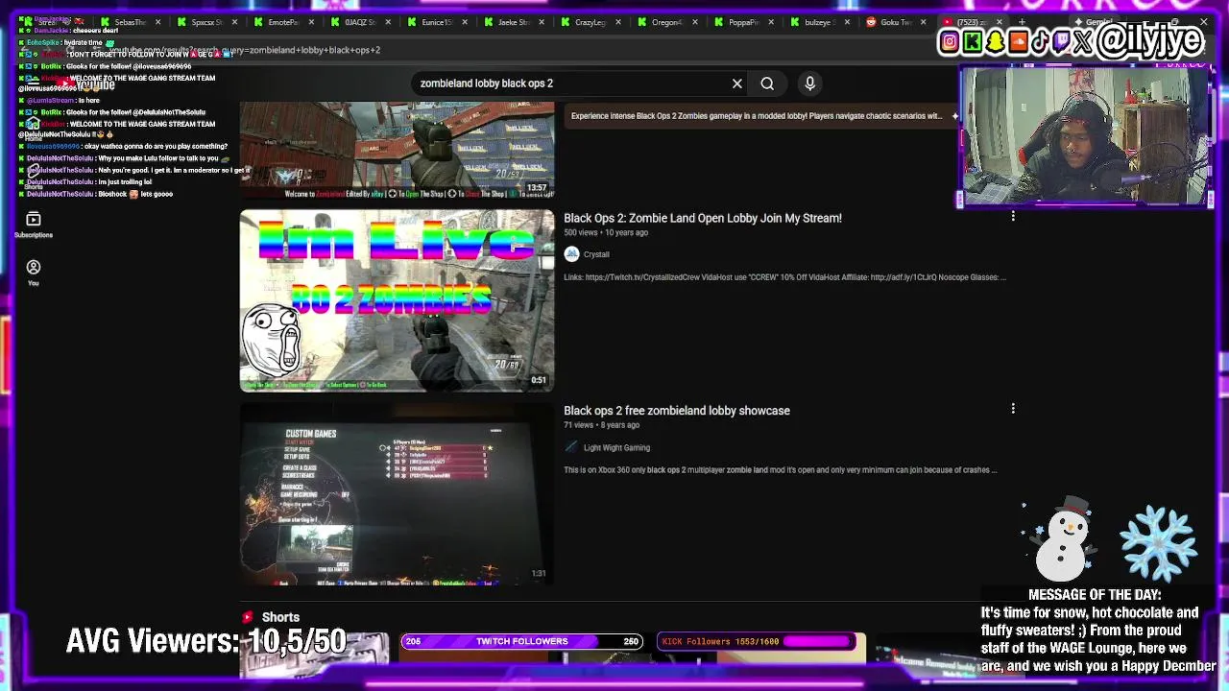The height and width of the screenshot is (691, 1229).
Task: Go to the Crystall channel name
Action: click(596, 254)
